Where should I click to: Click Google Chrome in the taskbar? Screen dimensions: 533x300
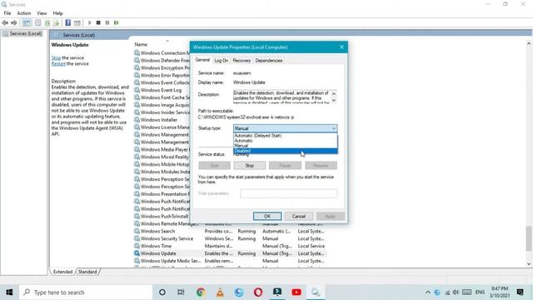(x=201, y=292)
